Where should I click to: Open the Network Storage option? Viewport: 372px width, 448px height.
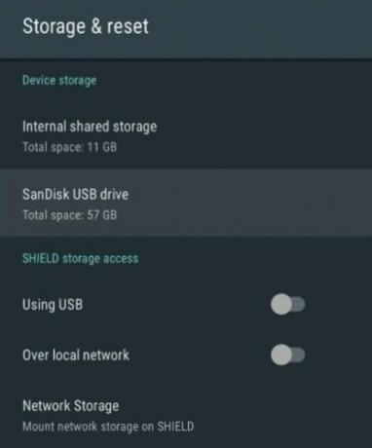coord(186,416)
